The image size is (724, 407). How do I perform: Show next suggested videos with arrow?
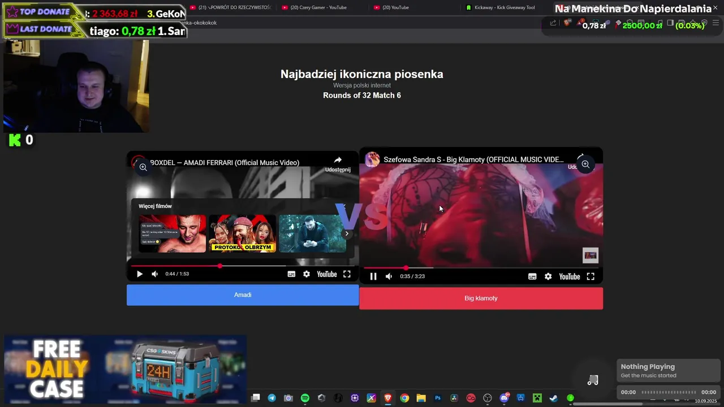pos(347,233)
